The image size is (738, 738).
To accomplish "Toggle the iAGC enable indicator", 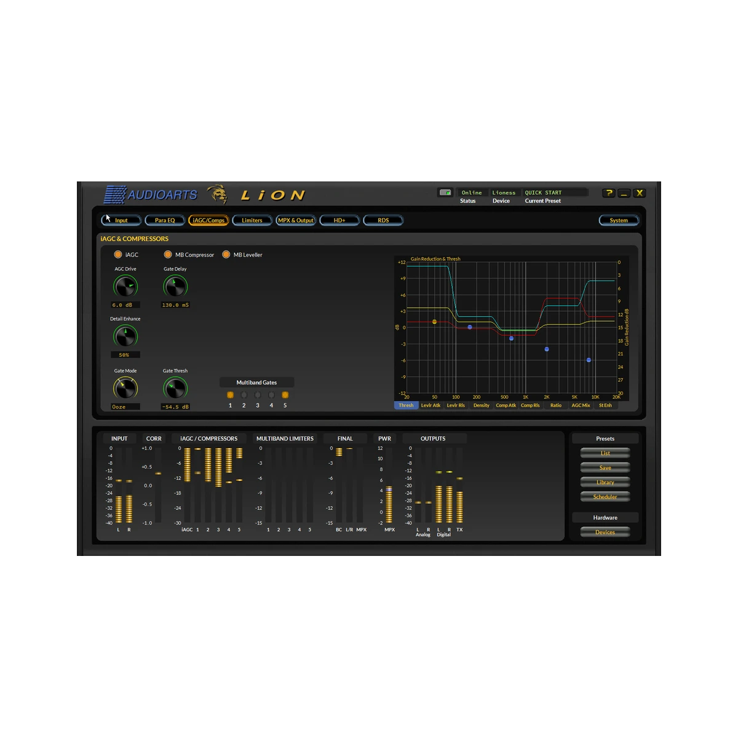I will click(x=118, y=254).
